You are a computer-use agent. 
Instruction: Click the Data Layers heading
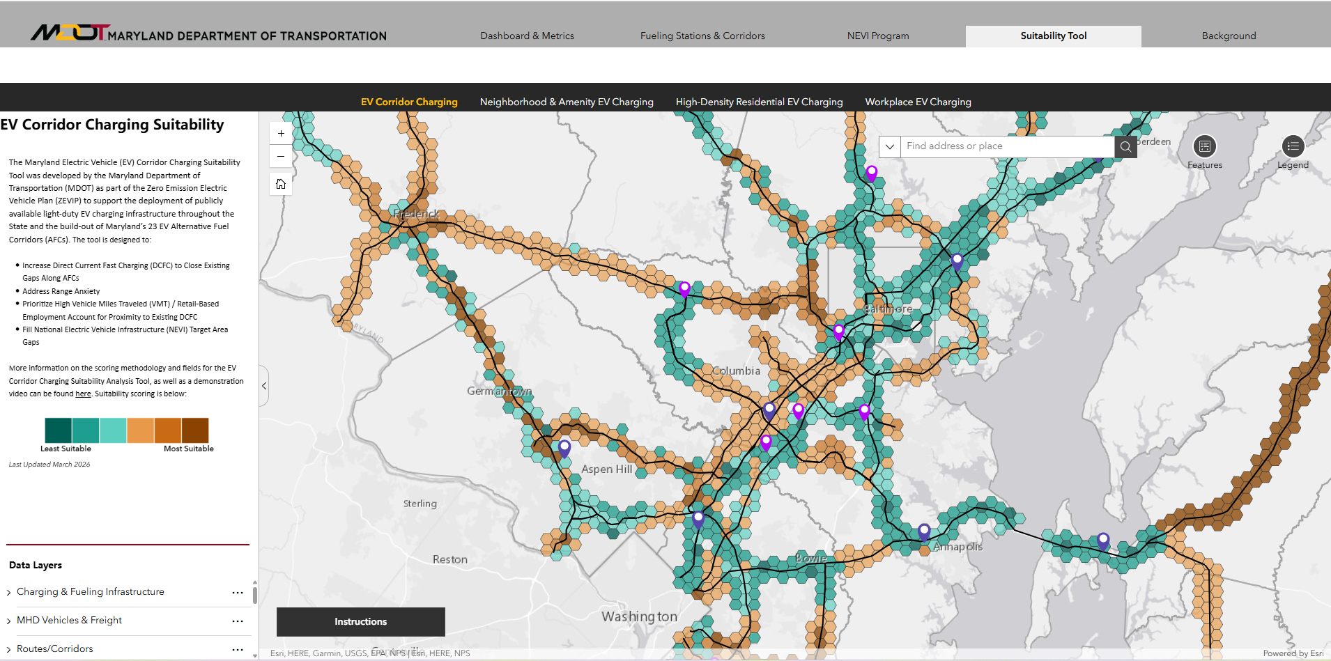36,565
